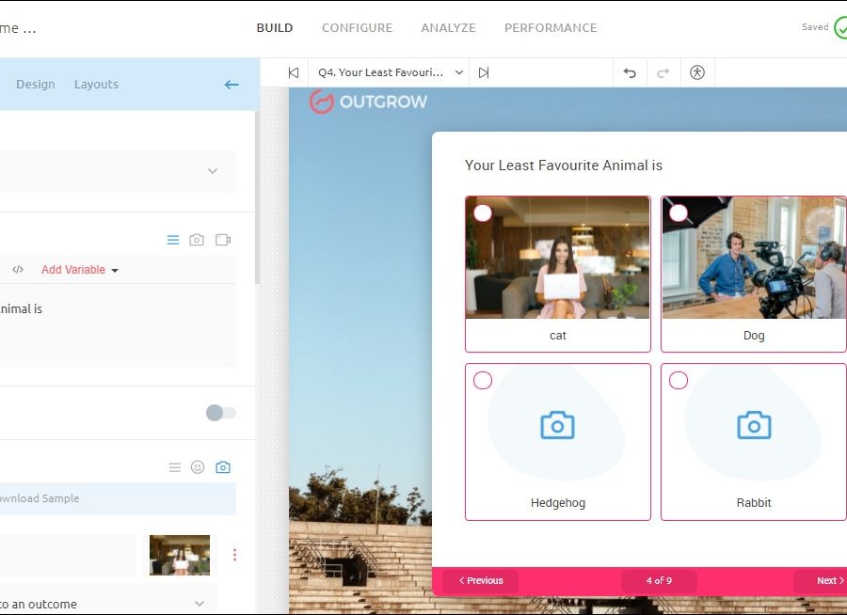The image size is (847, 615).
Task: Upload an image for Hedgehog option
Action: [557, 425]
